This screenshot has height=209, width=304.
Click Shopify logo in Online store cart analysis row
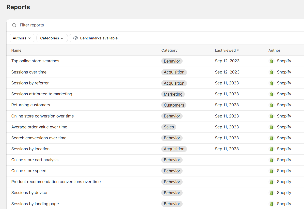(271, 160)
